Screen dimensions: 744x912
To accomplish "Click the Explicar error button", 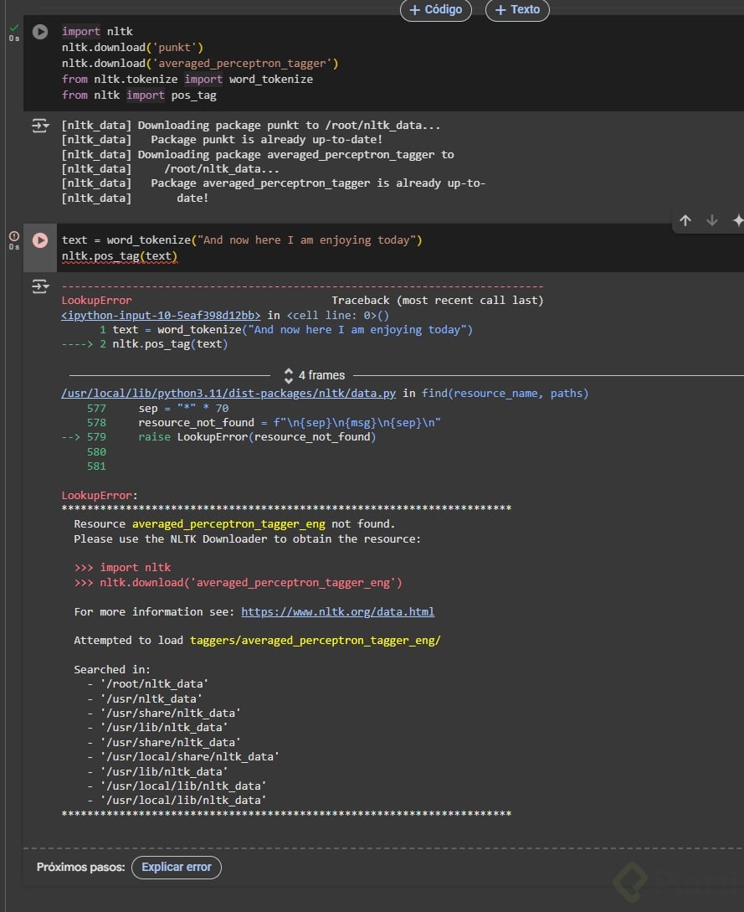I will (176, 867).
